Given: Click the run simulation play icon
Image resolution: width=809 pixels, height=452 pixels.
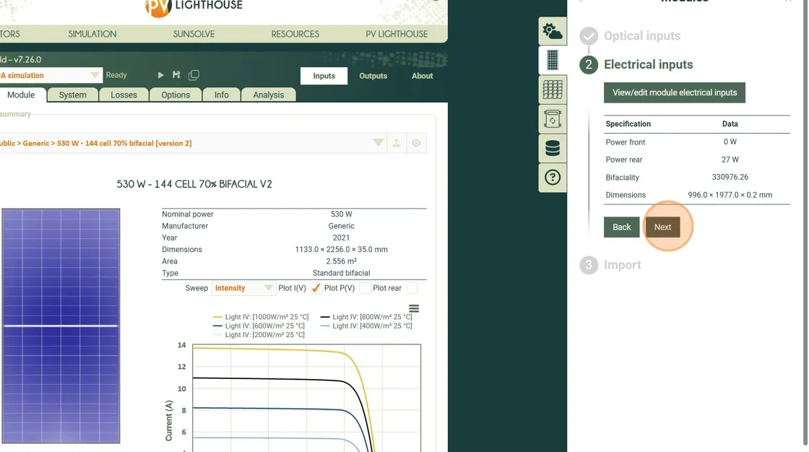Looking at the screenshot, I should pos(161,75).
